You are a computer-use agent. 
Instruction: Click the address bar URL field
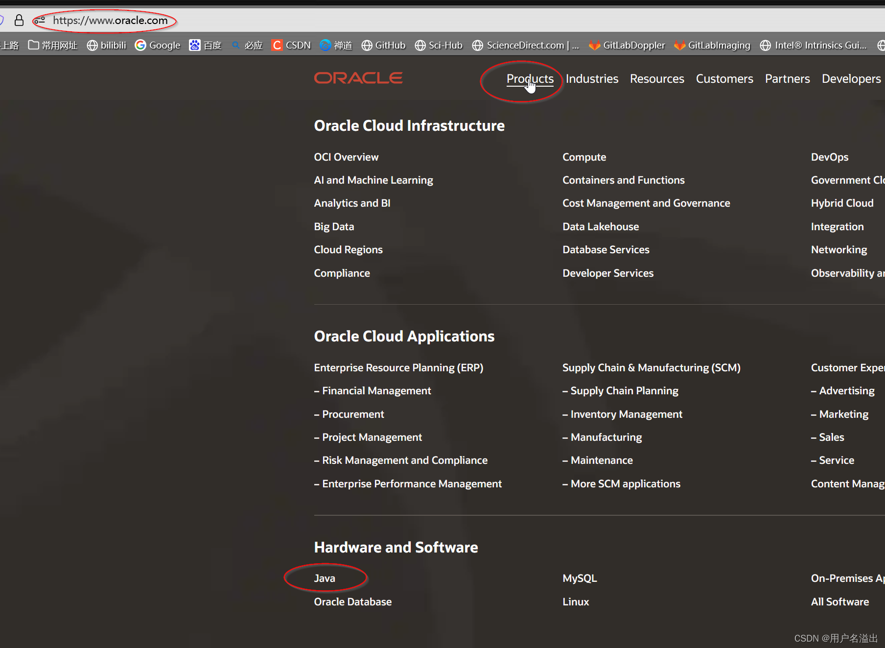(x=110, y=21)
